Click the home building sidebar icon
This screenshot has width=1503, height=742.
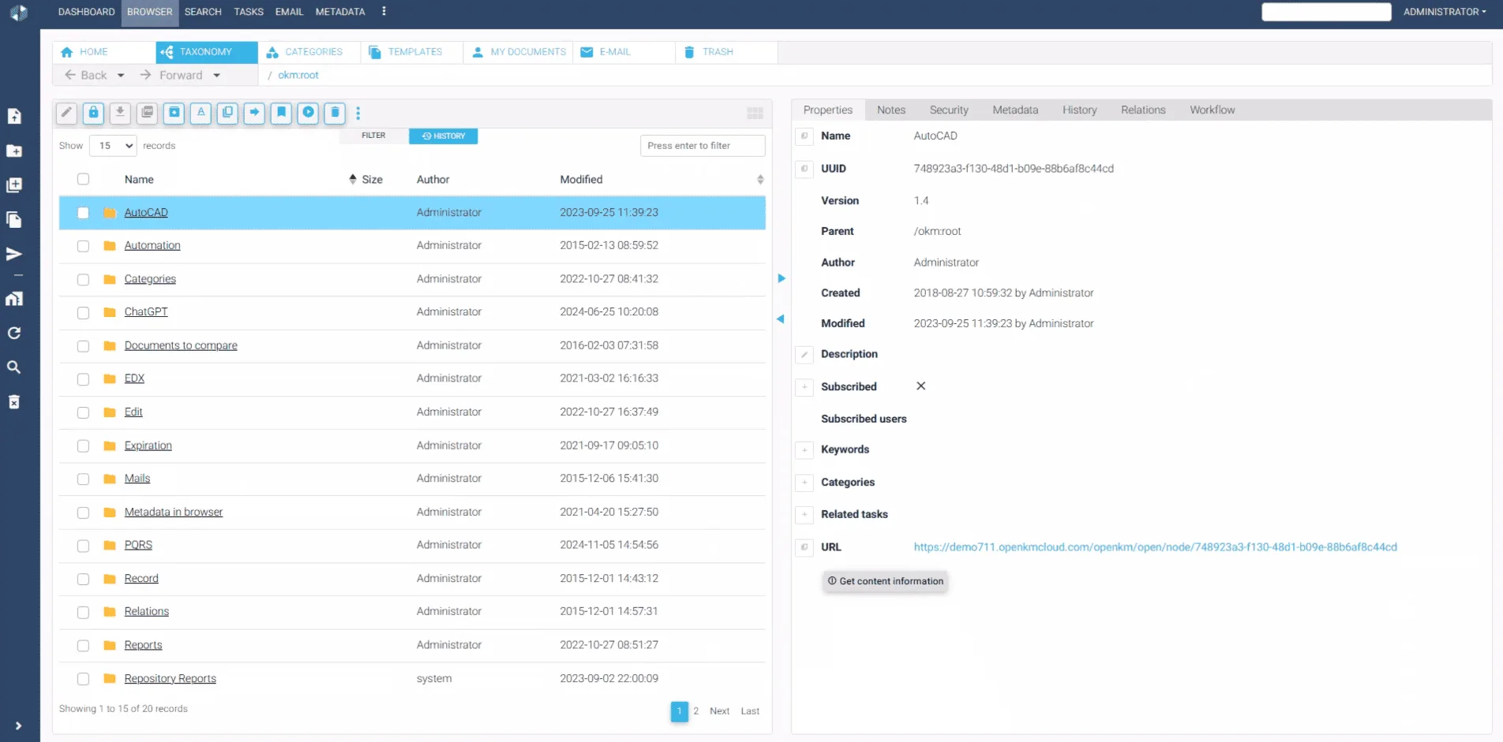click(14, 299)
